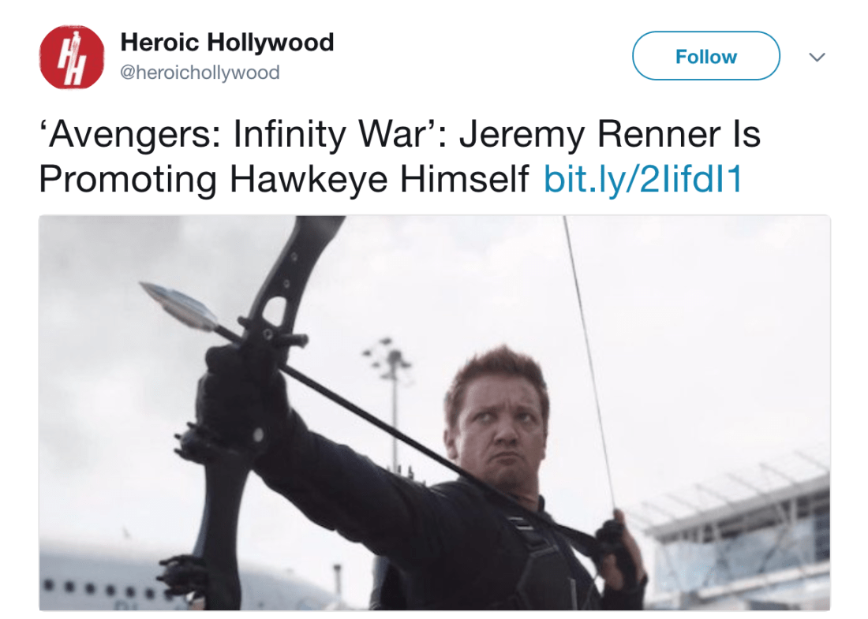Select the grey @heroichollywood username
Image resolution: width=868 pixels, height=619 pixels.
tap(200, 73)
